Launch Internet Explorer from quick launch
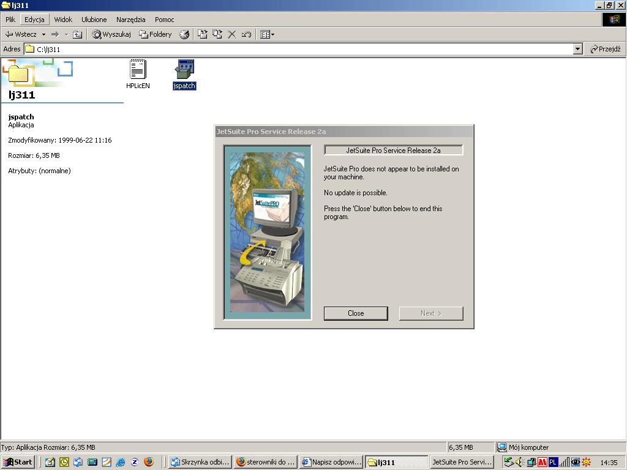 pyautogui.click(x=121, y=462)
